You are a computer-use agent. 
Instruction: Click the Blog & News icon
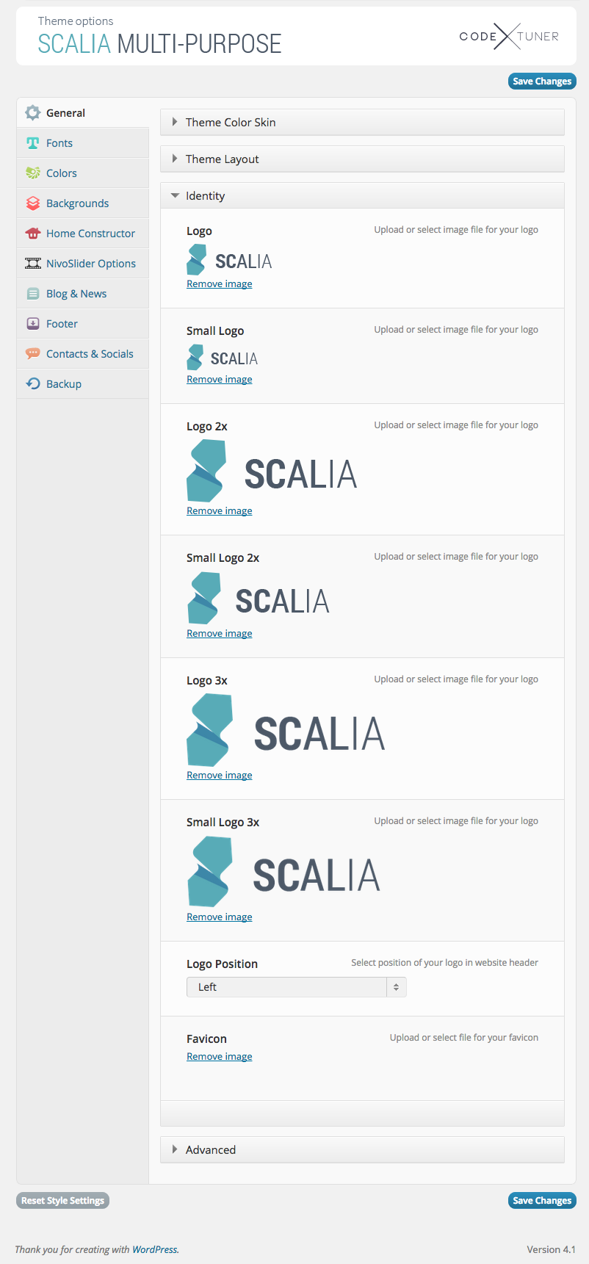pos(32,294)
